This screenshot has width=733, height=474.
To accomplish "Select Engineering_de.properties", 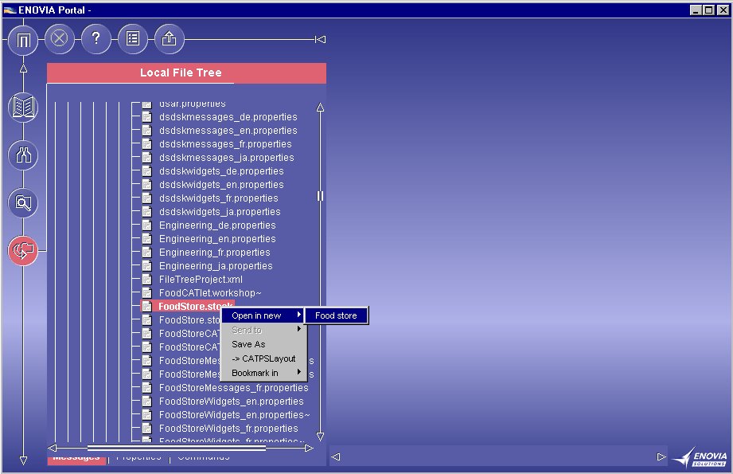I will (x=217, y=225).
